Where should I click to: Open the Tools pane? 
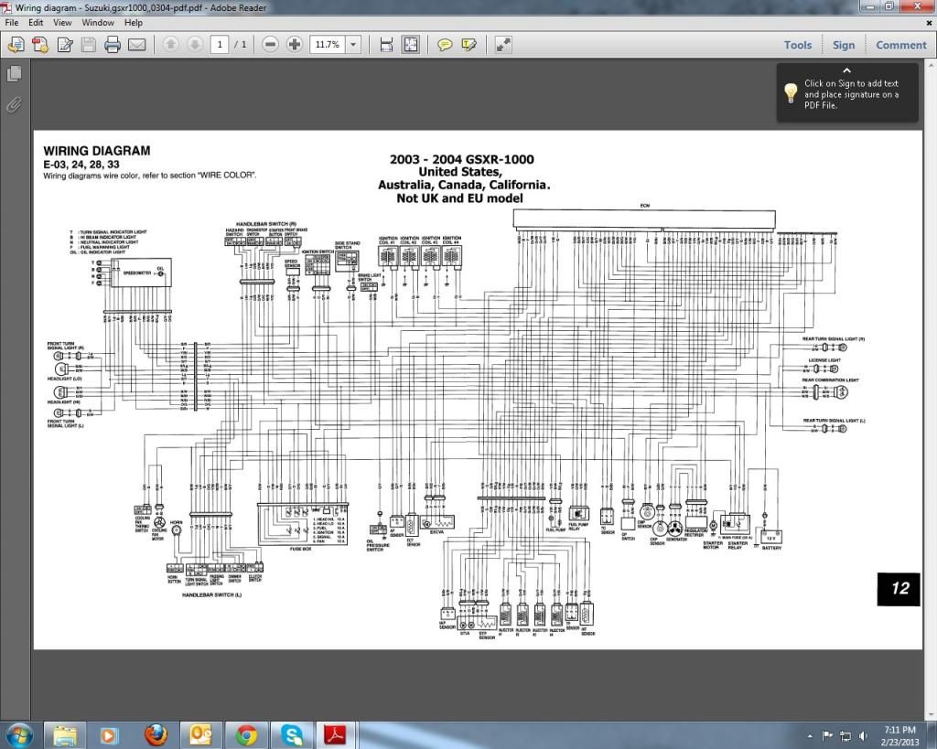point(798,45)
